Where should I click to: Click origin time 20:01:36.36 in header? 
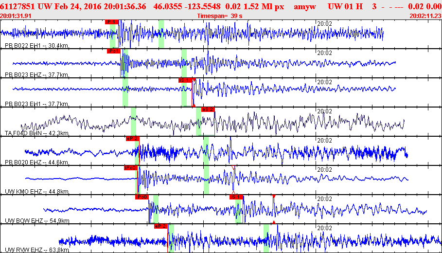[125, 6]
